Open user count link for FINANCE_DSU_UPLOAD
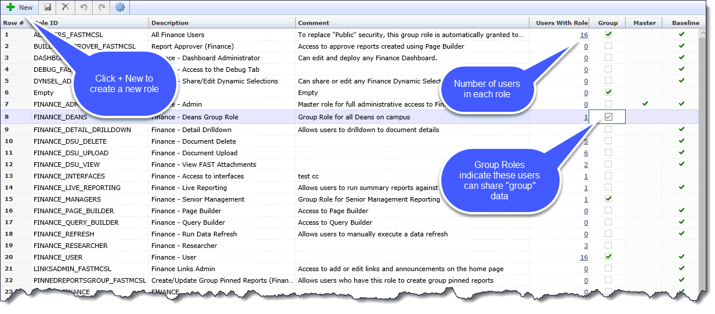Image resolution: width=715 pixels, height=314 pixels. tap(586, 153)
